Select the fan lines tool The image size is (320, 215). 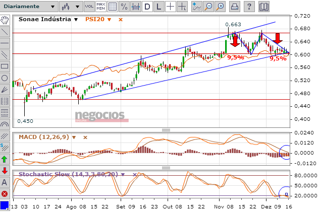tap(5, 90)
